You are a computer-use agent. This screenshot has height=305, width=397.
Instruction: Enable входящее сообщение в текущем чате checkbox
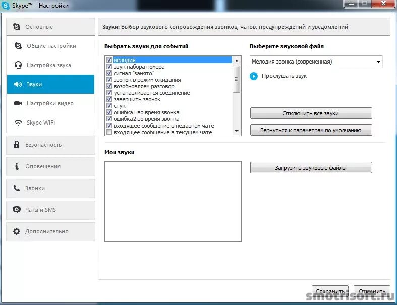109,132
